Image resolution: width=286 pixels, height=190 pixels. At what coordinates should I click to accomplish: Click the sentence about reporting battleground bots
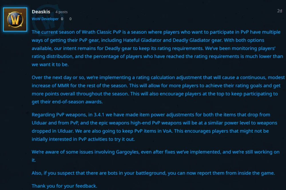click(x=153, y=173)
